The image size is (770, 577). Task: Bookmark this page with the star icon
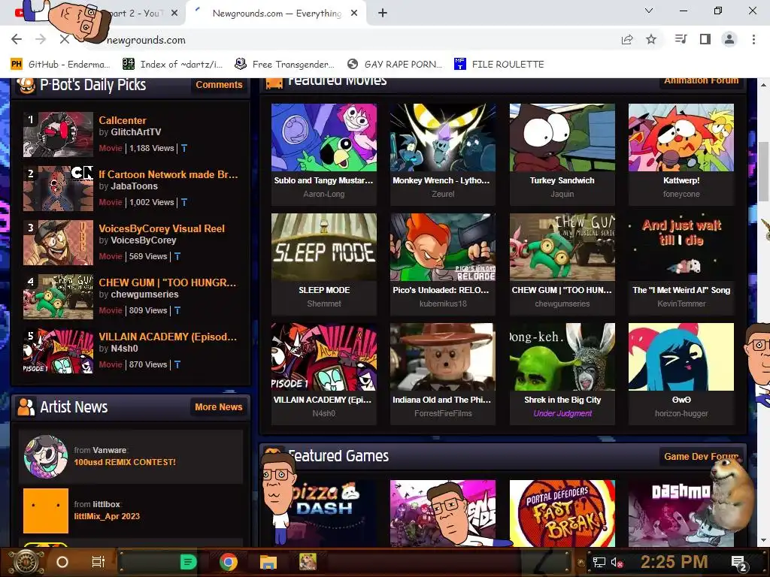[x=651, y=39]
